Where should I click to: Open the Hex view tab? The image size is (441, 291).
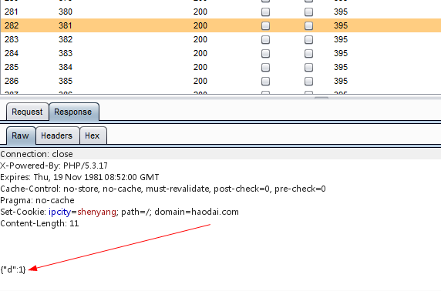93,135
